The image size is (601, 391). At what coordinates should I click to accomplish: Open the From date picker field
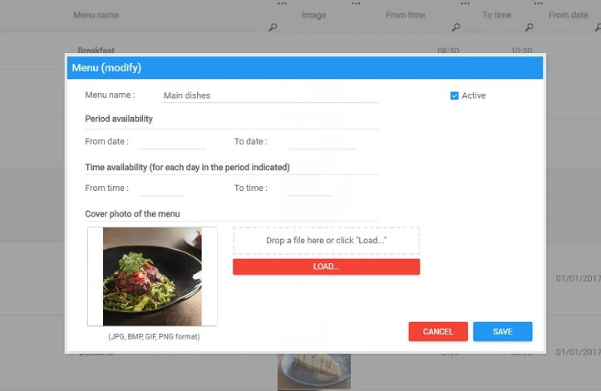(171, 142)
